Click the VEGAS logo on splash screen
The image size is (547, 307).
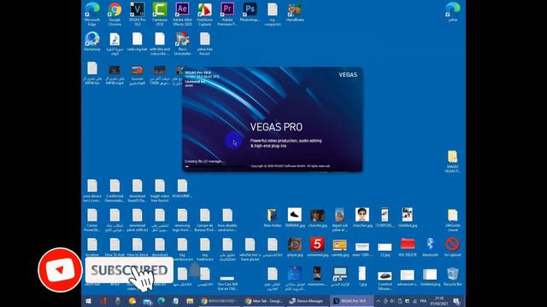(x=348, y=75)
